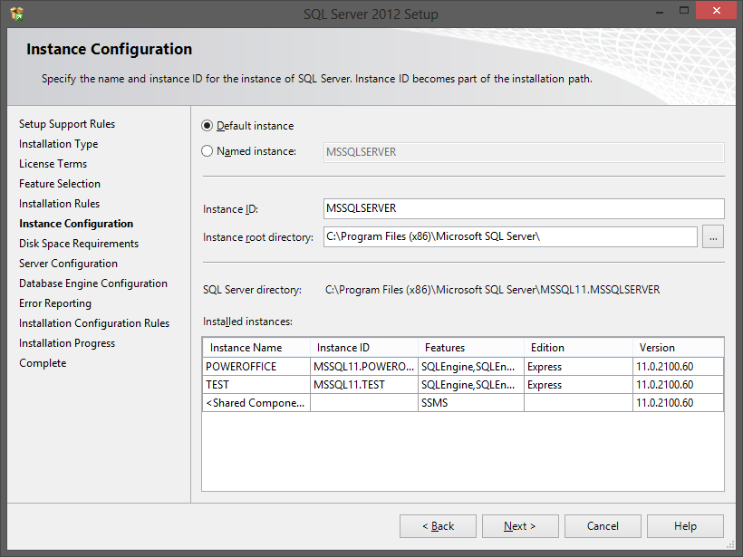This screenshot has width=743, height=557.
Task: Click Installation Configuration Rules step in sidebar
Action: (94, 323)
